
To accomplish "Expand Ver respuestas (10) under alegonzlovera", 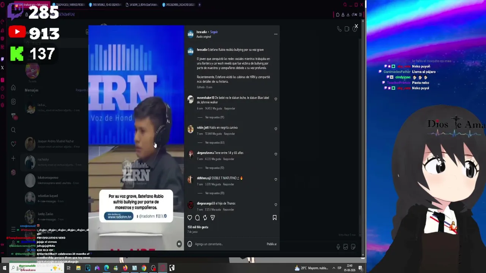I will [215, 168].
